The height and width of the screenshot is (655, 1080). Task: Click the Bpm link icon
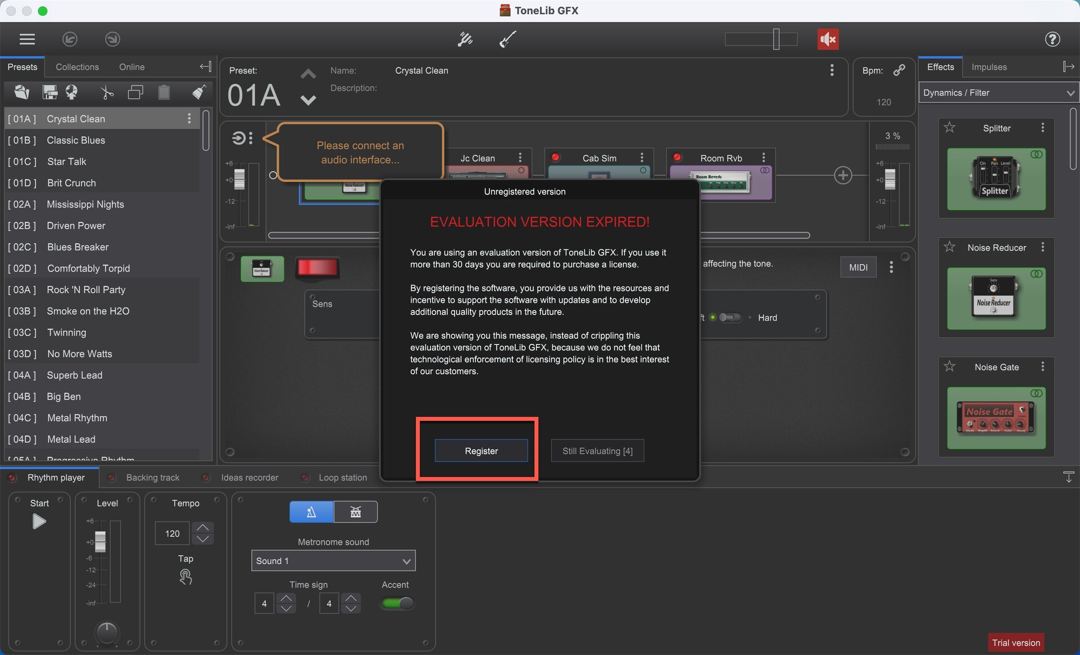pos(899,70)
